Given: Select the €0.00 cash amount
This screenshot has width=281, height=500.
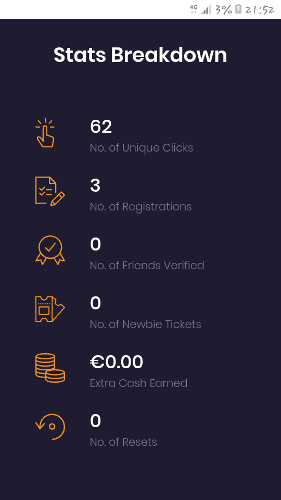Looking at the screenshot, I should point(116,362).
